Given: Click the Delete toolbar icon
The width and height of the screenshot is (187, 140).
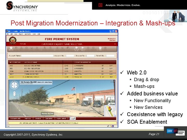Looking at the screenshot, I should [x=37, y=48].
